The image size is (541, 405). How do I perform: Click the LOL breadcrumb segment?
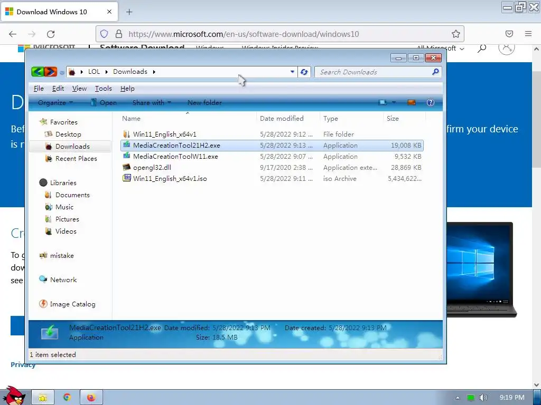coord(94,72)
